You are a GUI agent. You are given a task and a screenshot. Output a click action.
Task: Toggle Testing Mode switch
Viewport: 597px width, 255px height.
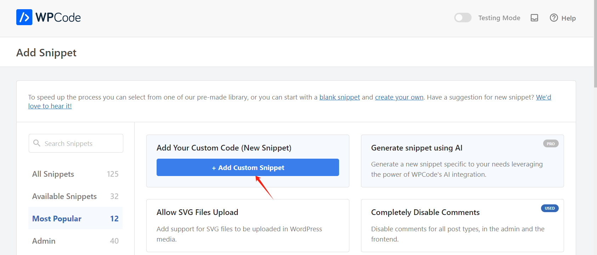click(x=463, y=18)
